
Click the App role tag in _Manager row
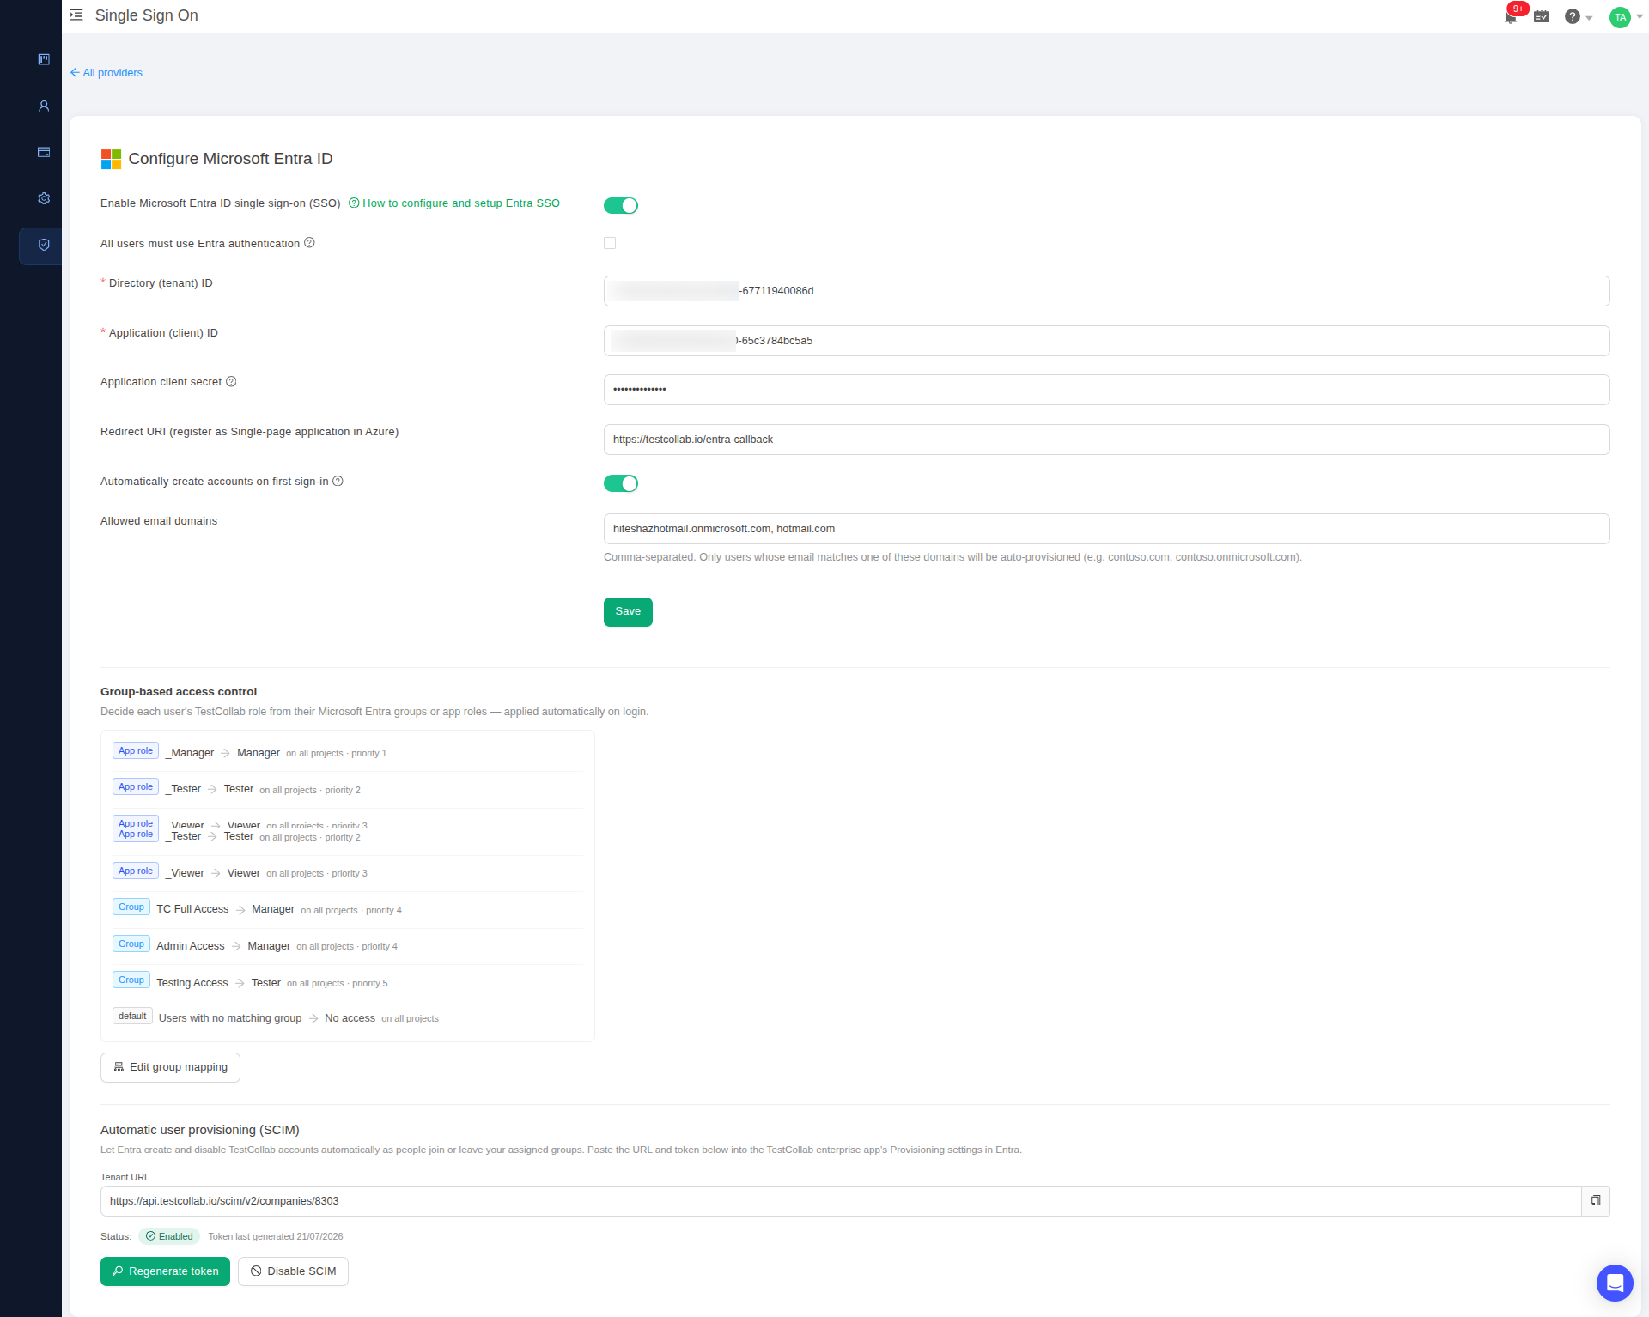point(136,751)
